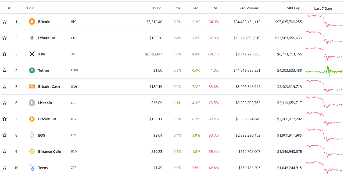Open the Tezos name link
Viewport: 344px width, 177px height.
pyautogui.click(x=43, y=168)
